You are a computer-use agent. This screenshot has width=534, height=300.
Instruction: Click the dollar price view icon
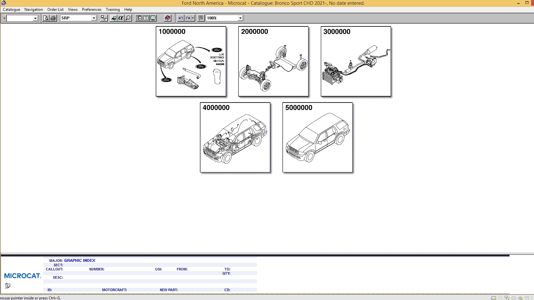point(146,18)
